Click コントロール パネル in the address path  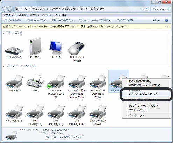[x=34, y=9]
